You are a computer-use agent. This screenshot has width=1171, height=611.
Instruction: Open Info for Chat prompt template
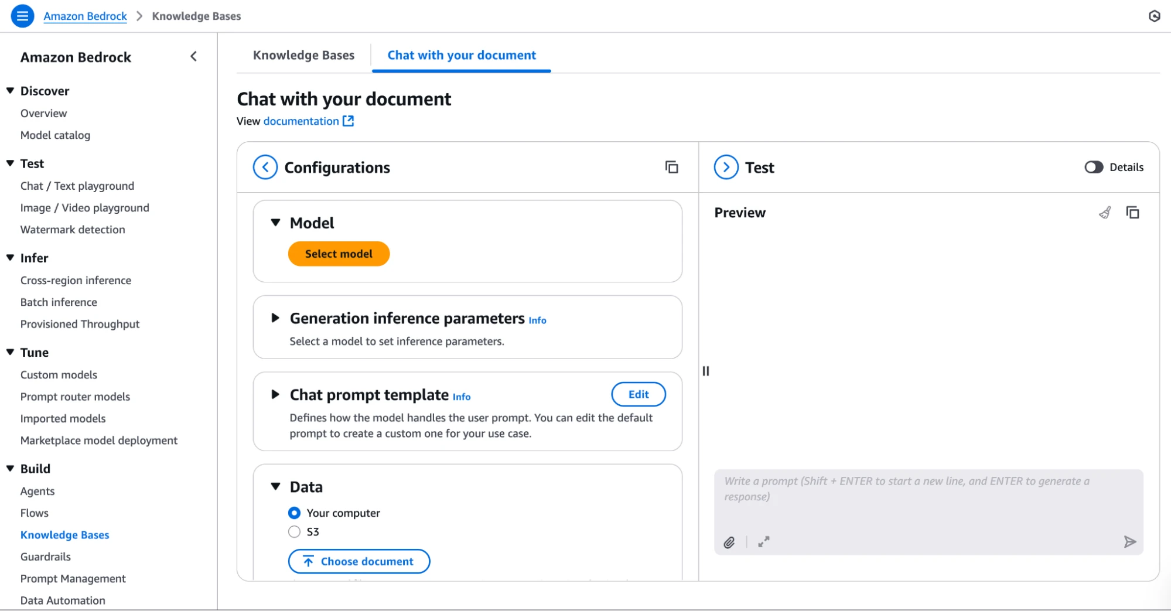pyautogui.click(x=462, y=397)
